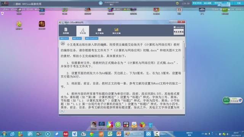Open the green 360 browser dock icon
Viewport: 244px width, 137px height.
pos(118,125)
